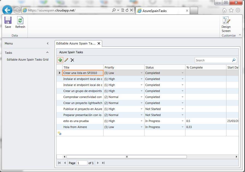Click the 0.33 percent complete cell

[206, 127]
